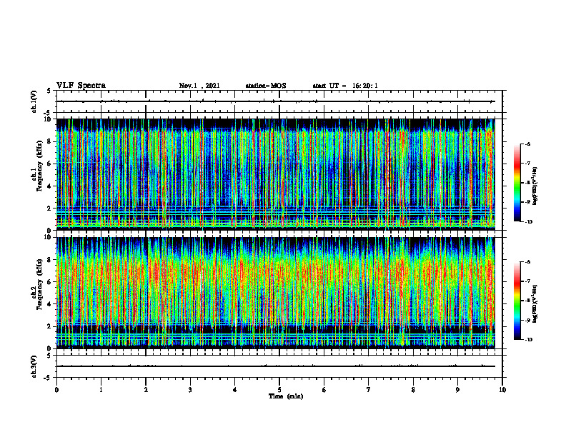Click the 'ch.3(V)' waveform axis label

tap(34, 366)
